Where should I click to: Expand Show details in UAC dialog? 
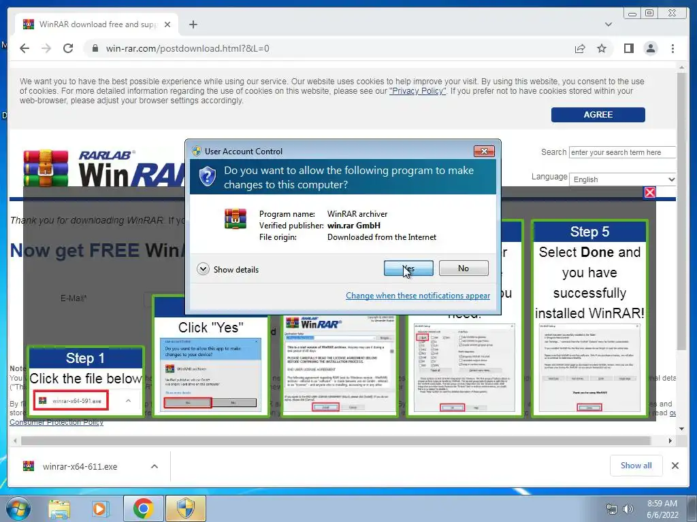pos(228,269)
